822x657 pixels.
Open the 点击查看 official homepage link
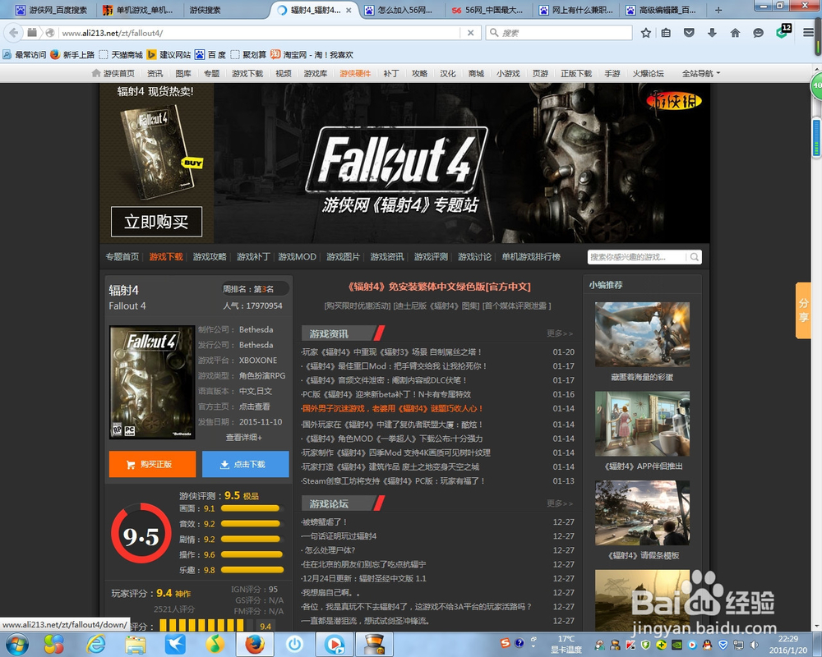coord(254,407)
